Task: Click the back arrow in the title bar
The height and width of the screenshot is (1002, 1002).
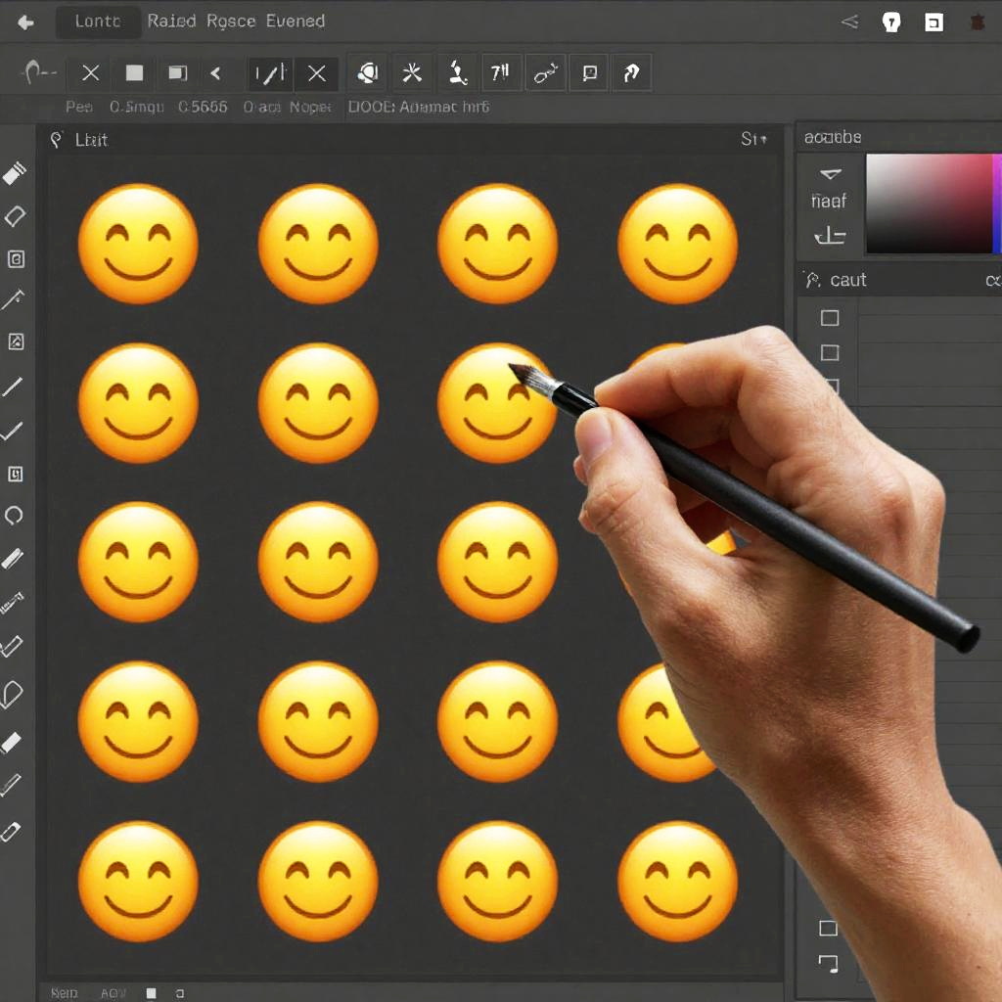Action: (25, 23)
